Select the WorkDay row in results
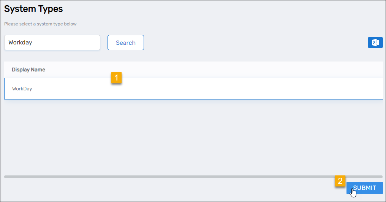 (152, 89)
